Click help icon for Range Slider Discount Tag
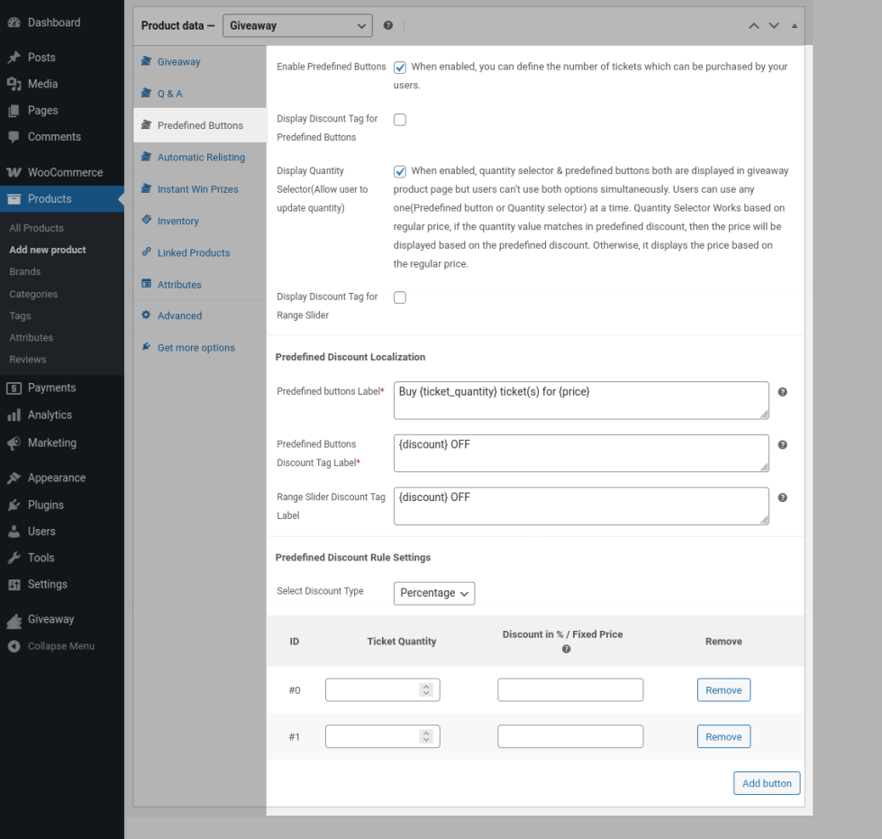The height and width of the screenshot is (839, 882). coord(782,497)
